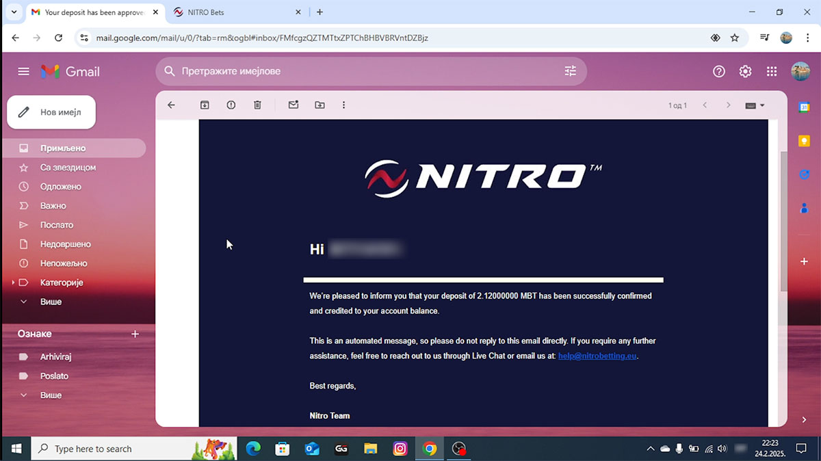
Task: Open File Explorer from taskbar
Action: click(x=370, y=449)
